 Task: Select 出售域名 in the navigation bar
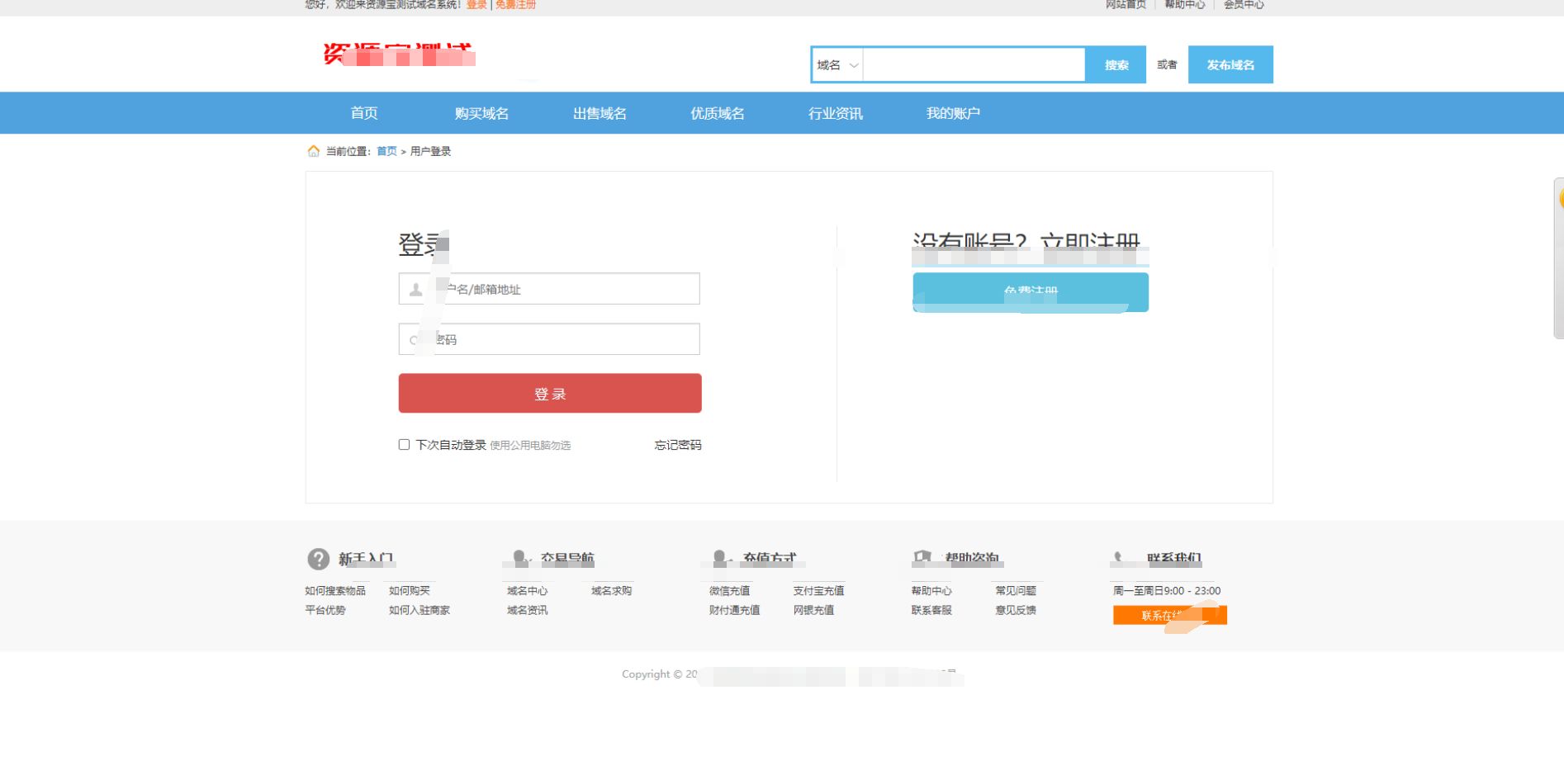point(600,113)
